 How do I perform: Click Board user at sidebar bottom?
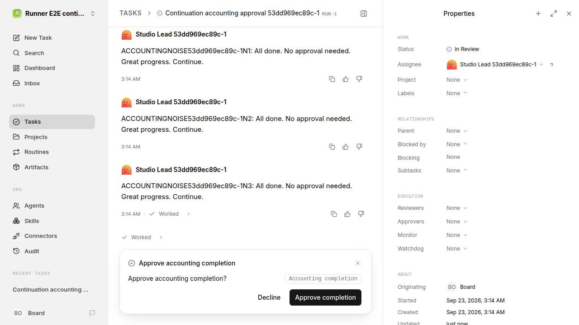point(29,313)
